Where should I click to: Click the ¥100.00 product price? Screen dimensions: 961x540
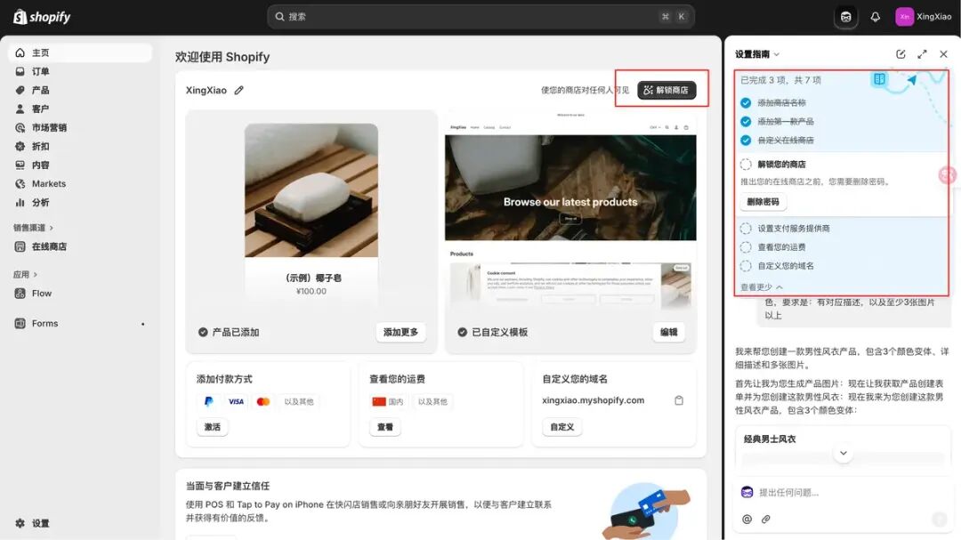(x=311, y=291)
